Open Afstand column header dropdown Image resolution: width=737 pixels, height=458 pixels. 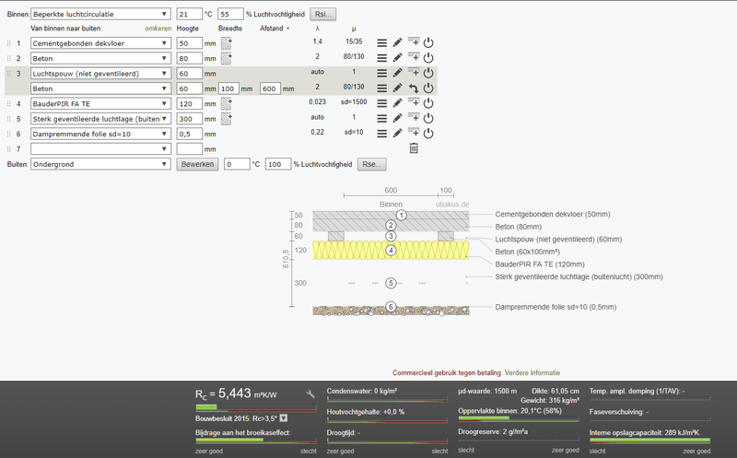pos(275,29)
